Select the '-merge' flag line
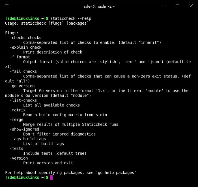This screenshot has height=187, width=198. 16,120
